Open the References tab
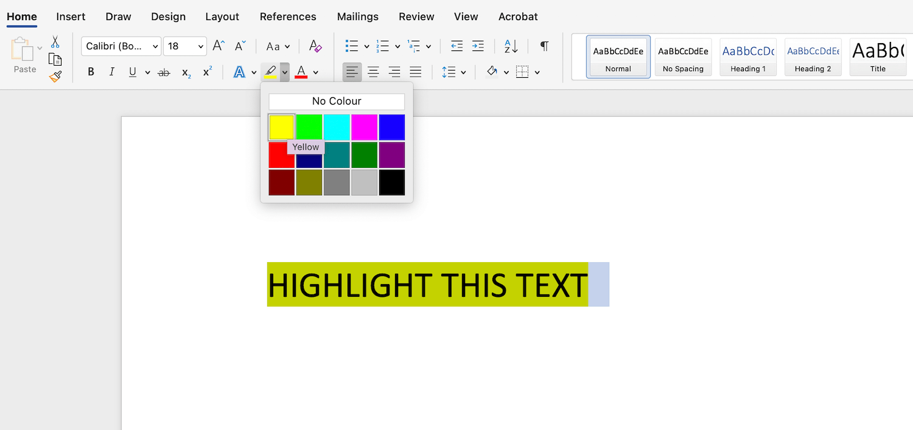The height and width of the screenshot is (430, 913). 288,16
